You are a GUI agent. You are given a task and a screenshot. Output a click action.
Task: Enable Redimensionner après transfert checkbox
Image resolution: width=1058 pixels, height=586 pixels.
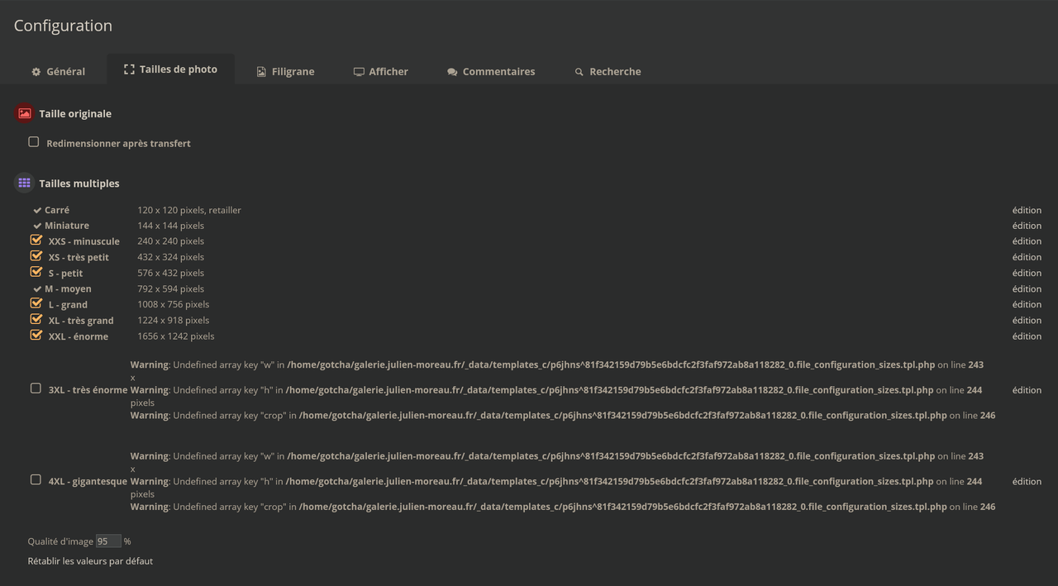[x=34, y=142]
